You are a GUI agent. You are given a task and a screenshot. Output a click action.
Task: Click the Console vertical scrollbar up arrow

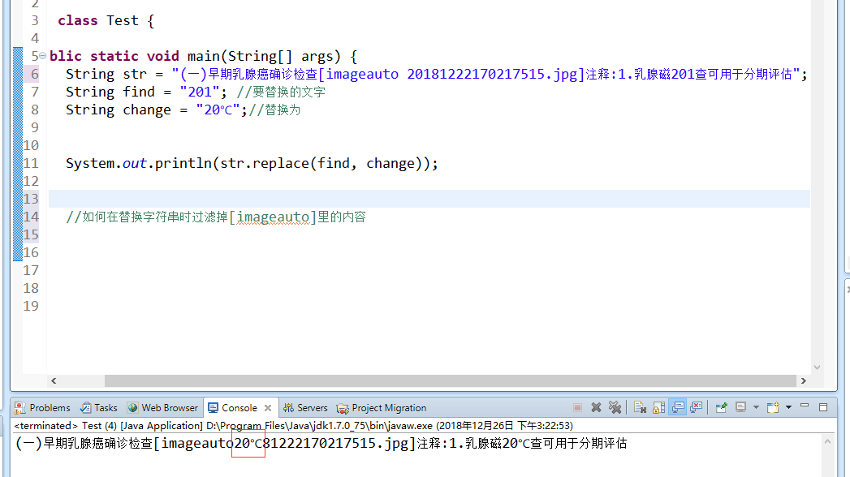point(828,442)
